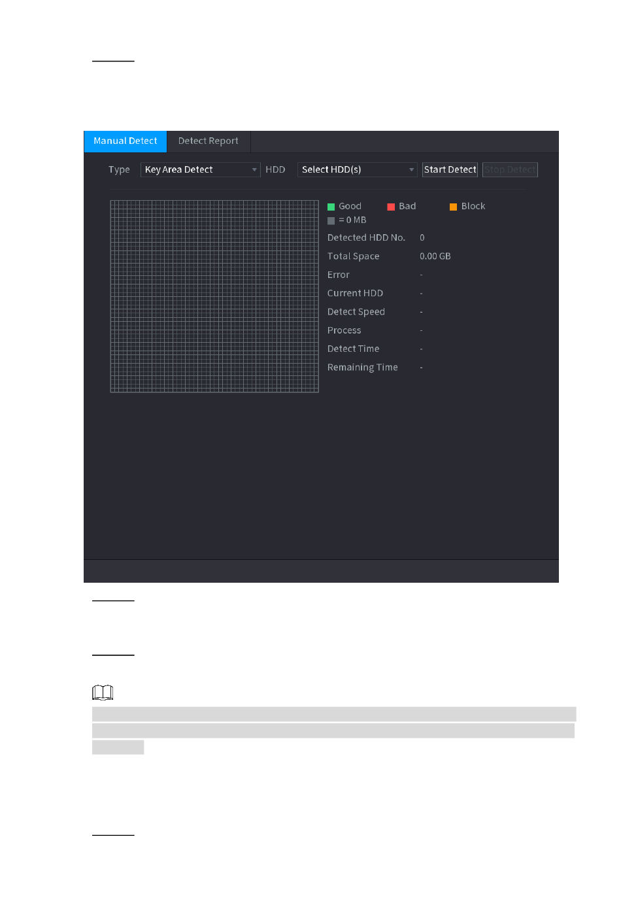Click the Detect Time label
Image resolution: width=621 pixels, height=913 pixels.
tap(353, 349)
